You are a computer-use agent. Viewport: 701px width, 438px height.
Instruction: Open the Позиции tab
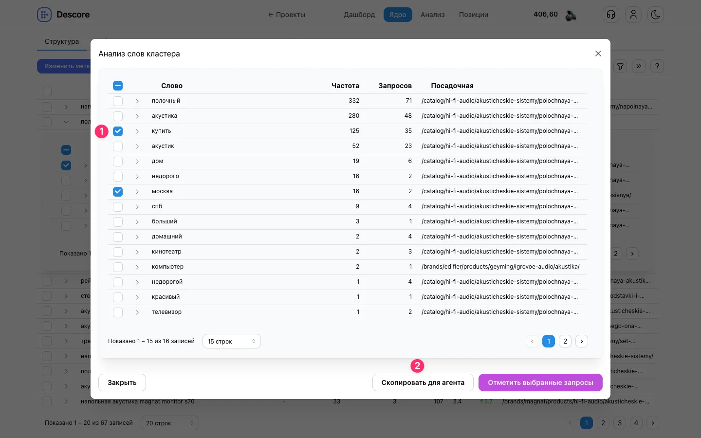(474, 15)
